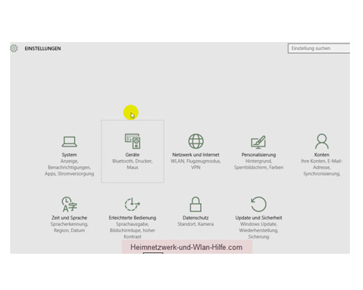Open the Netzwerk und Internet globe icon
Image resolution: width=363 pixels, height=290 pixels.
pos(196,141)
